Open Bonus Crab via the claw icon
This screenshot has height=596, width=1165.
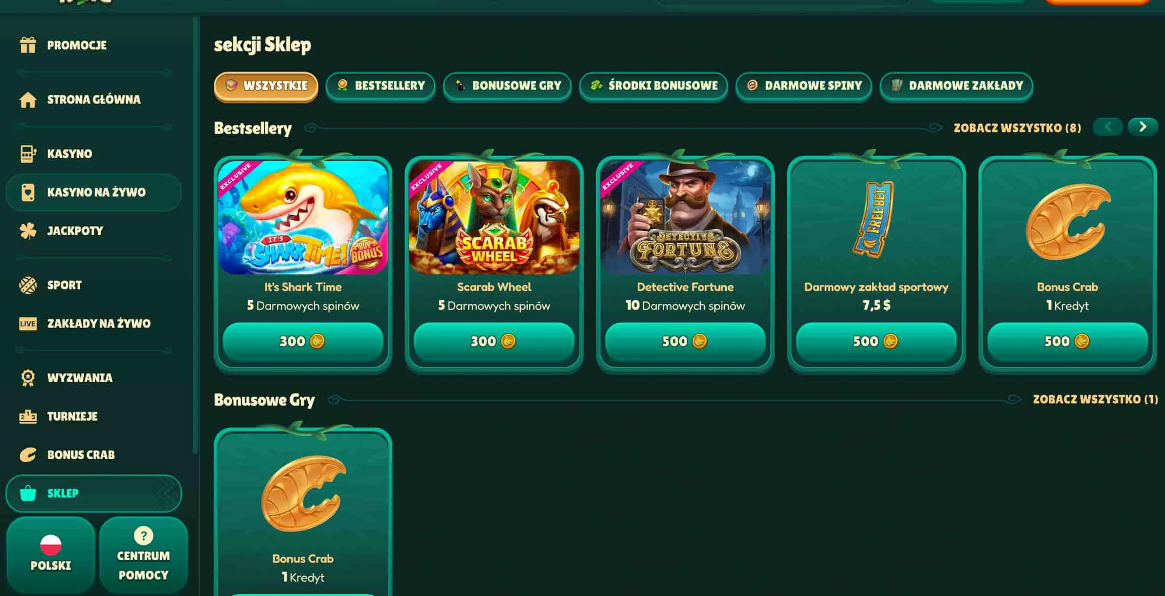[x=28, y=455]
